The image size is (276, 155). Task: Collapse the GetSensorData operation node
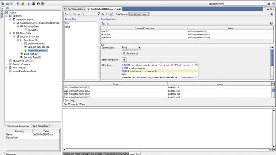coord(18,26)
